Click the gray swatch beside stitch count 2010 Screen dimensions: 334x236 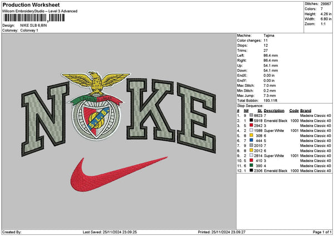(251, 145)
